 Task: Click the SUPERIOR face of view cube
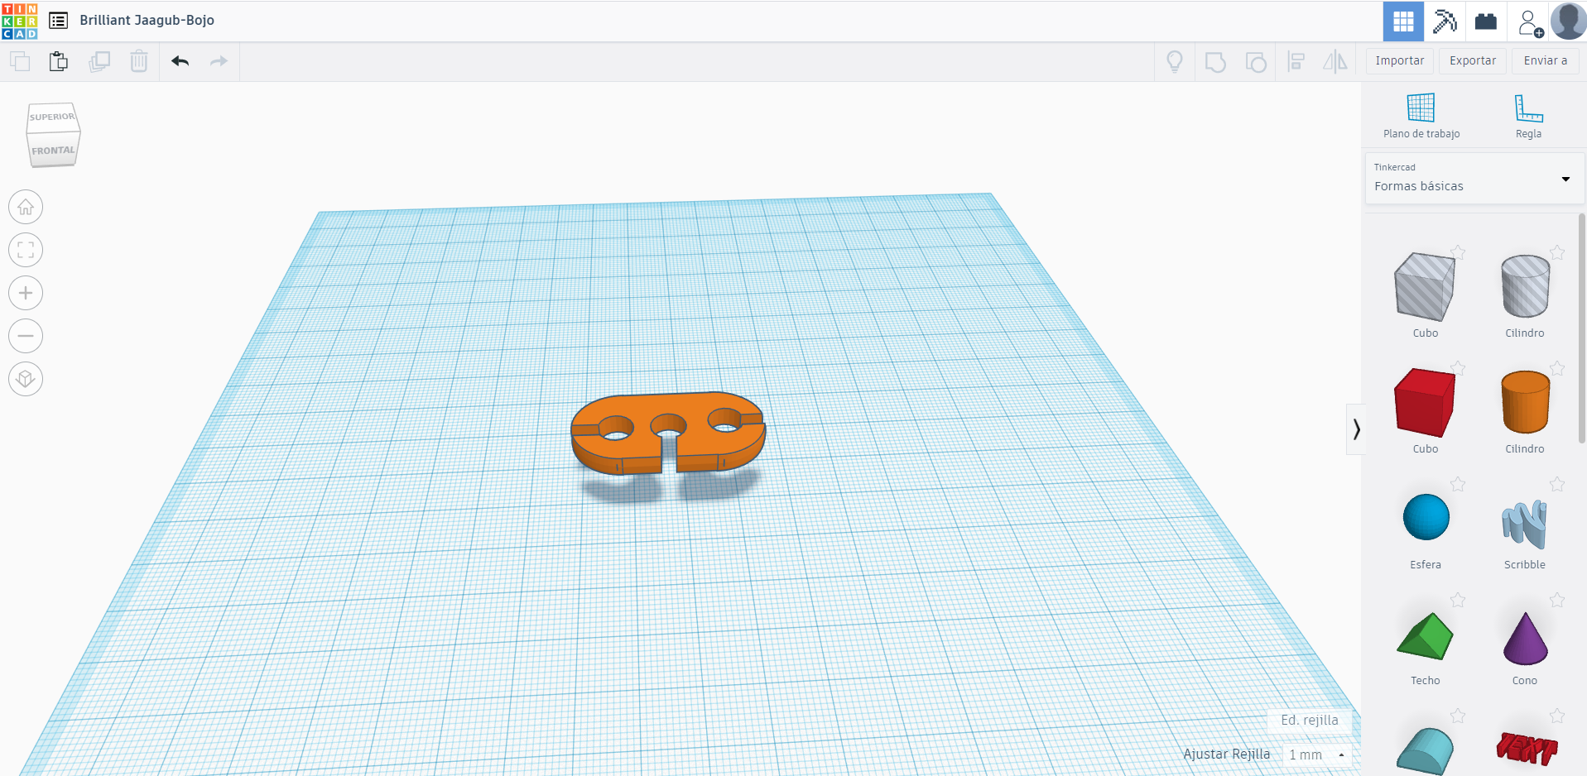pyautogui.click(x=52, y=117)
